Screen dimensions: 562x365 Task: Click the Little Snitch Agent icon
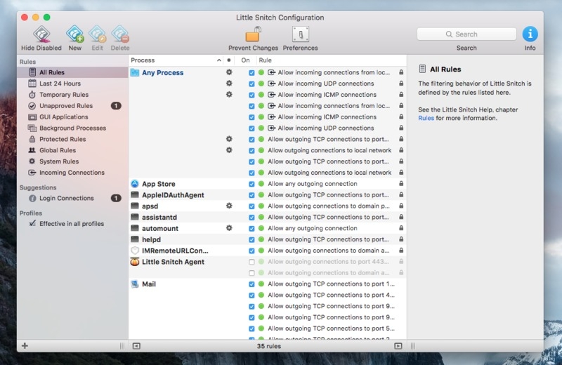(x=135, y=262)
